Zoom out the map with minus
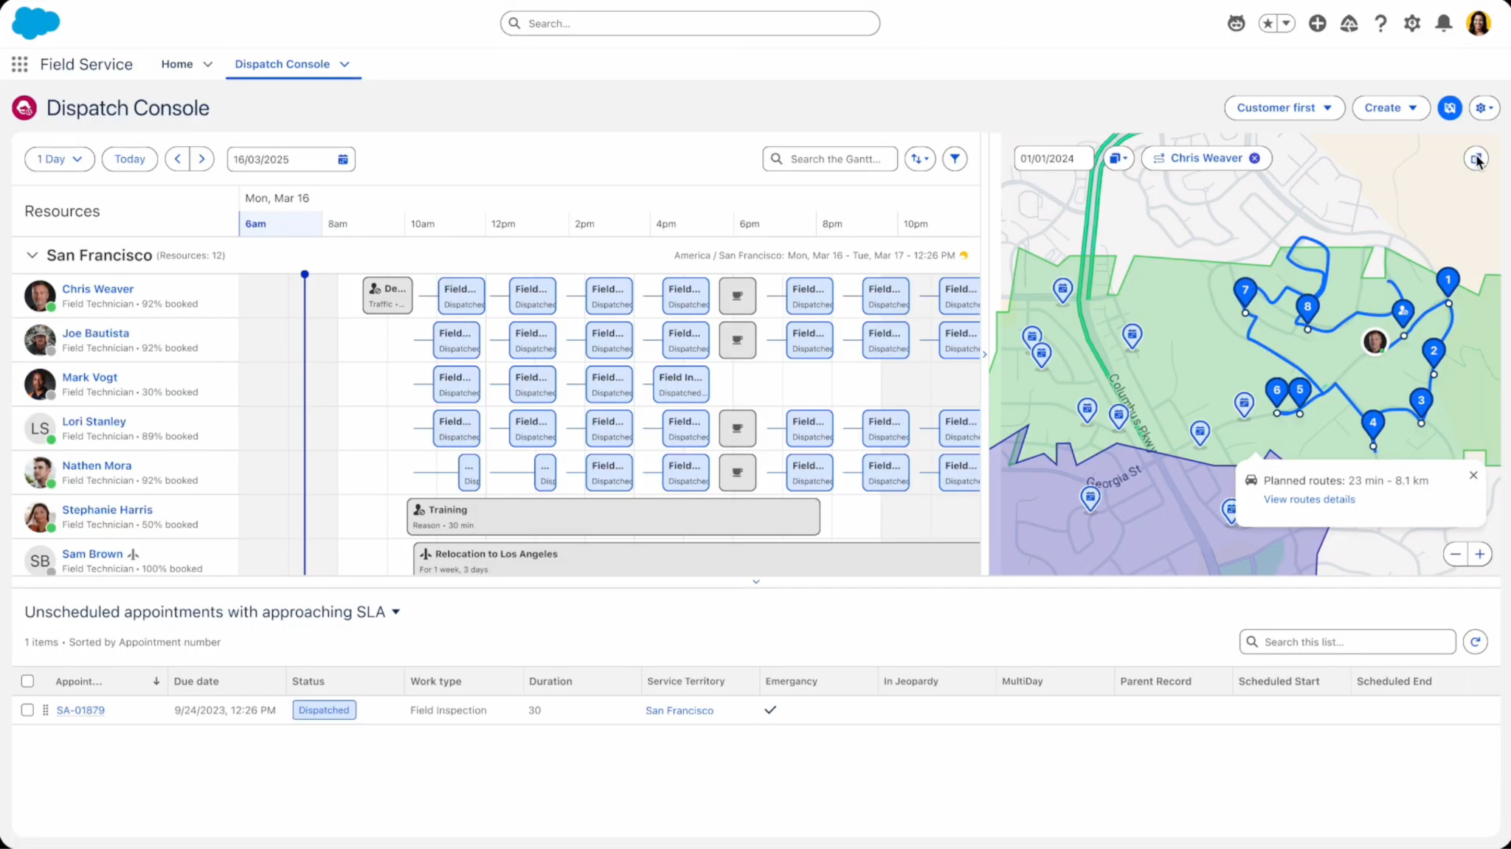The image size is (1511, 849). 1455,554
